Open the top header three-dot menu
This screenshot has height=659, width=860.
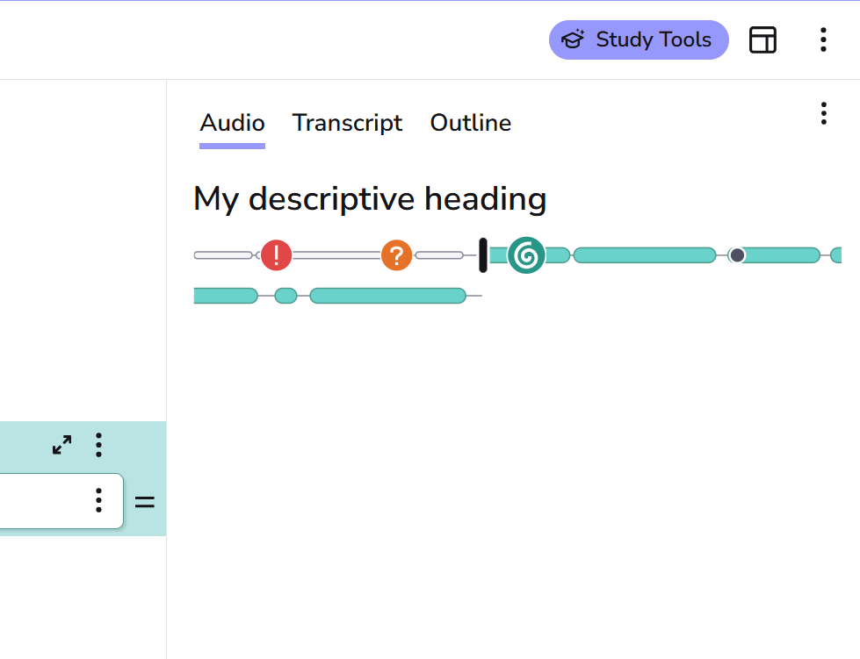point(823,40)
